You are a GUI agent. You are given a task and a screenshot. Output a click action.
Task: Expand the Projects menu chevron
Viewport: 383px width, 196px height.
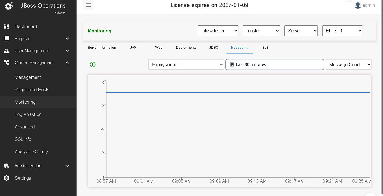click(67, 39)
